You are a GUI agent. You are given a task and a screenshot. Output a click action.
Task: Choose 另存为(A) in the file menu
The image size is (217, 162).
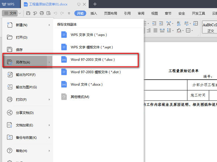point(28,62)
